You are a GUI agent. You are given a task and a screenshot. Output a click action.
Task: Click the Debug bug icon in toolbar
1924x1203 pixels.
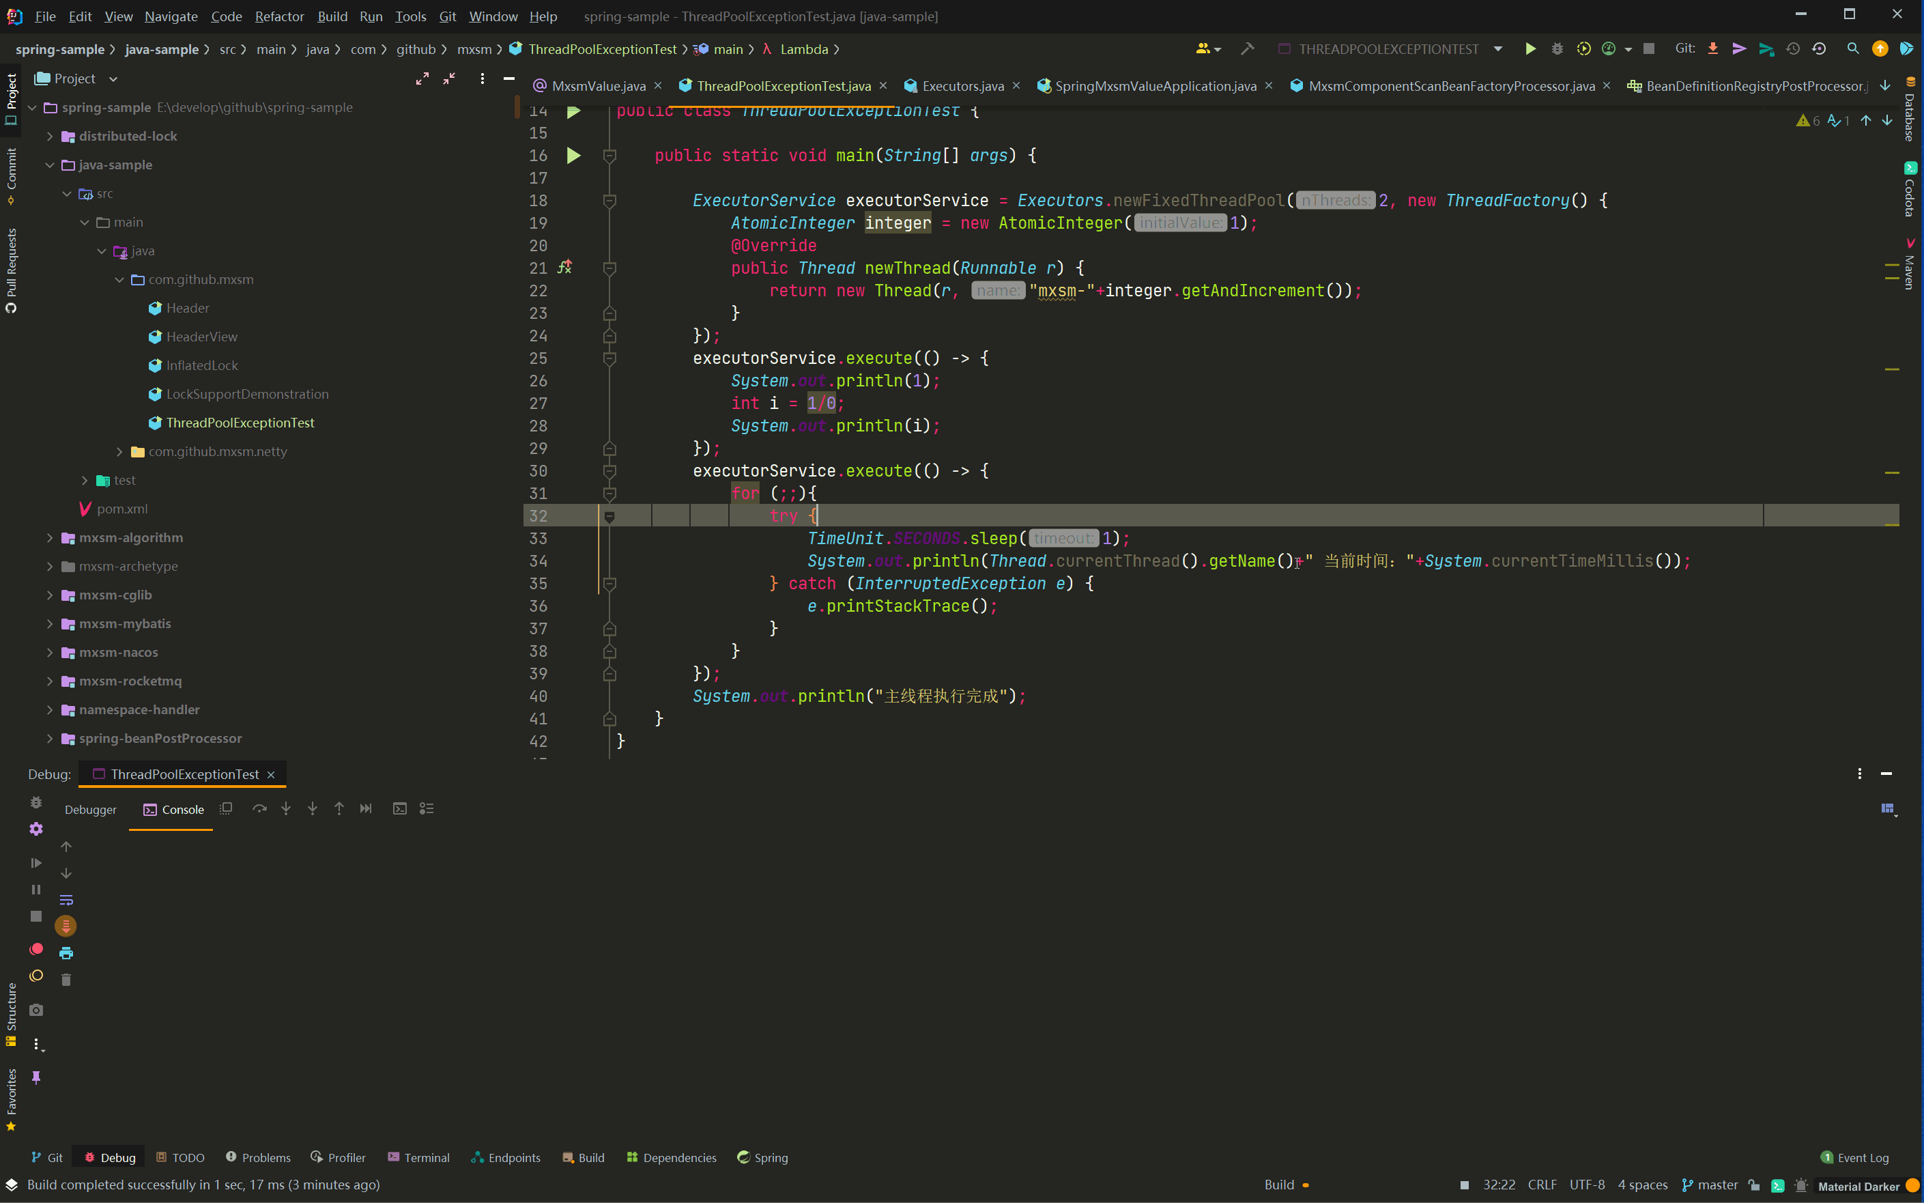click(1557, 49)
